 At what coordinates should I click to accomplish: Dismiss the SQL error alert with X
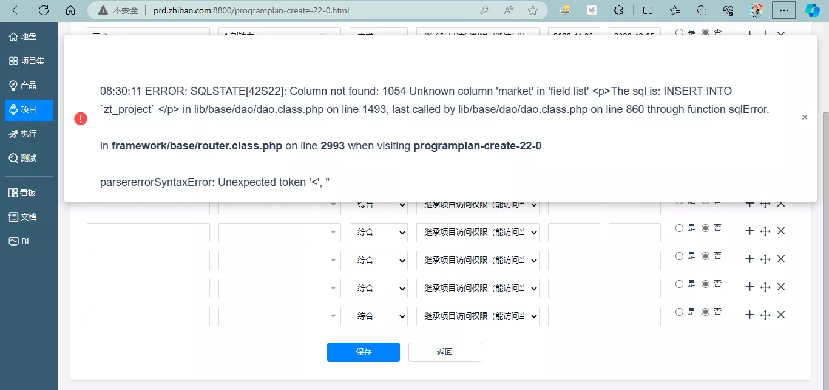coord(805,118)
